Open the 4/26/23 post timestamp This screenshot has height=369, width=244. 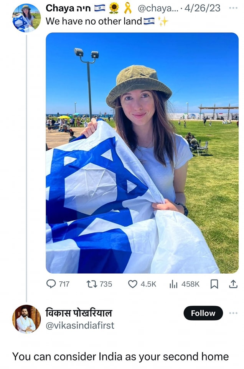click(x=202, y=8)
